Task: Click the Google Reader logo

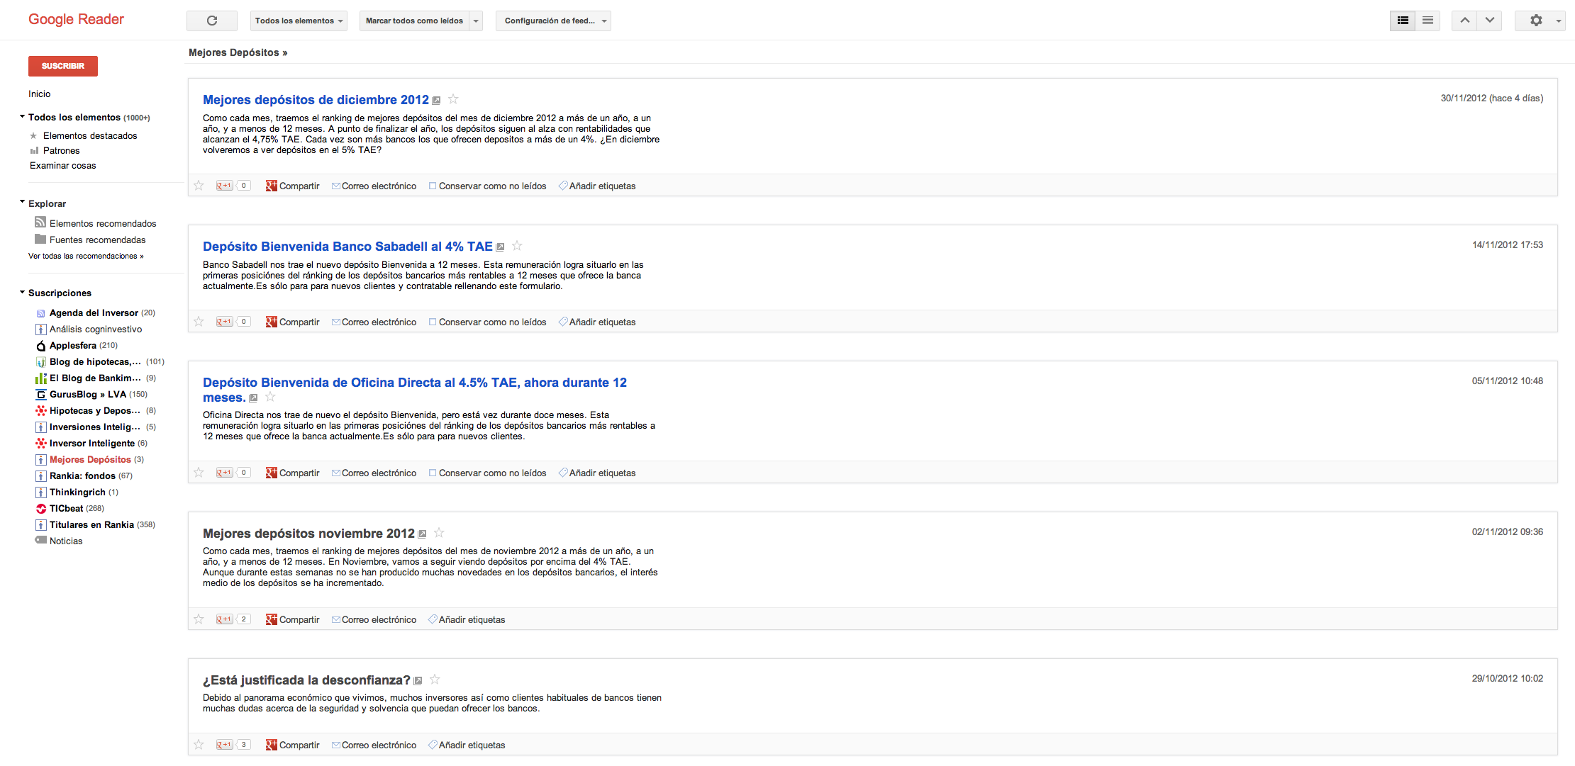Action: (76, 19)
